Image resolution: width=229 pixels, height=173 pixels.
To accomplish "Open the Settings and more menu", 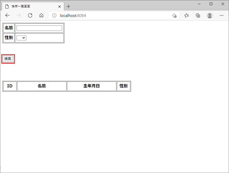I will pyautogui.click(x=221, y=15).
